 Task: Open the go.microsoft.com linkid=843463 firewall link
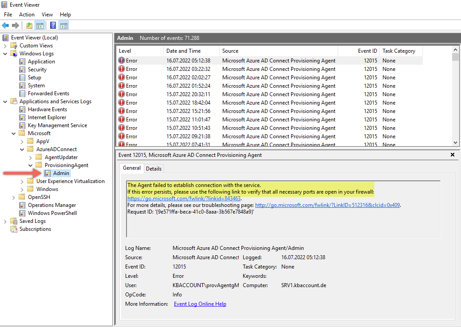click(x=184, y=199)
